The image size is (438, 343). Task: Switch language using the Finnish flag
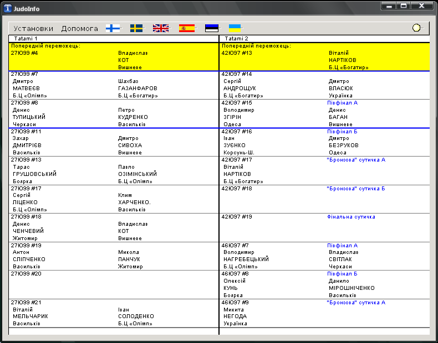point(113,28)
